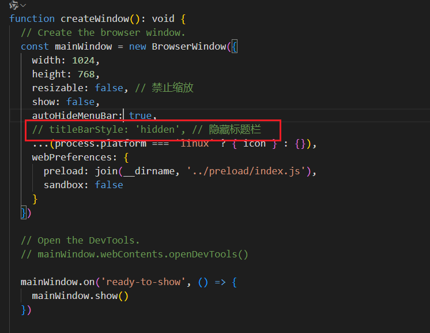Click the 'function' keyword
The image size is (430, 333).
(x=32, y=18)
